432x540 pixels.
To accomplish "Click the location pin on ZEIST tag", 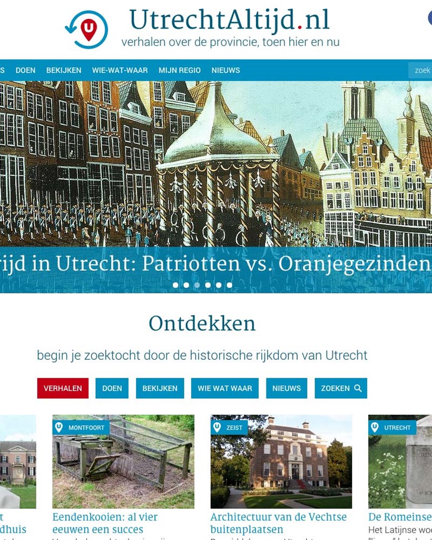I will pos(217,427).
